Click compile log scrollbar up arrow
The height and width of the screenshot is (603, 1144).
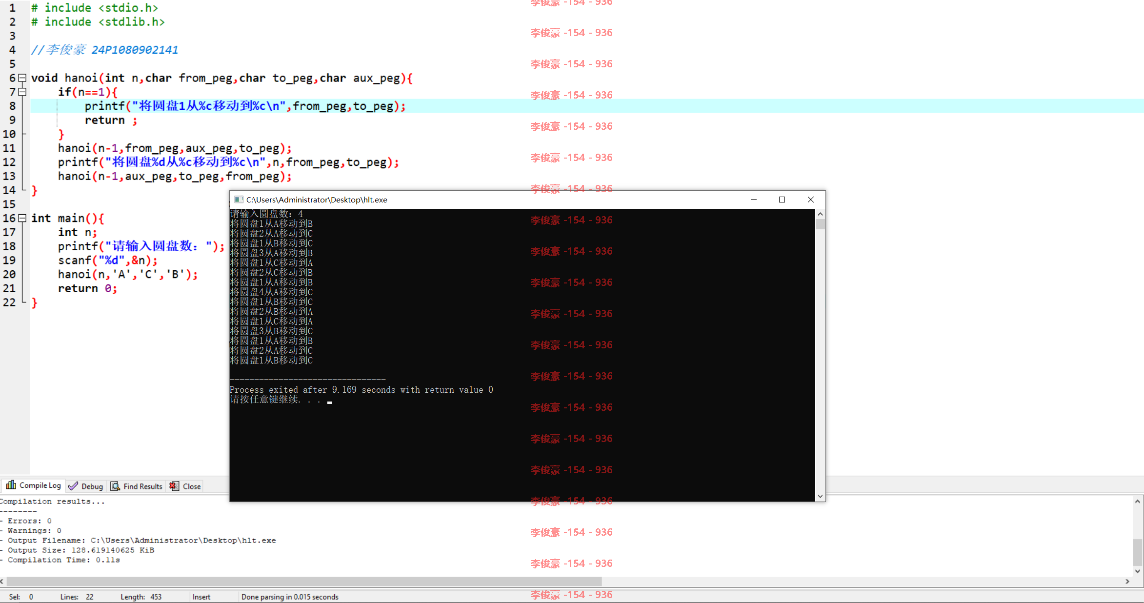tap(1138, 501)
